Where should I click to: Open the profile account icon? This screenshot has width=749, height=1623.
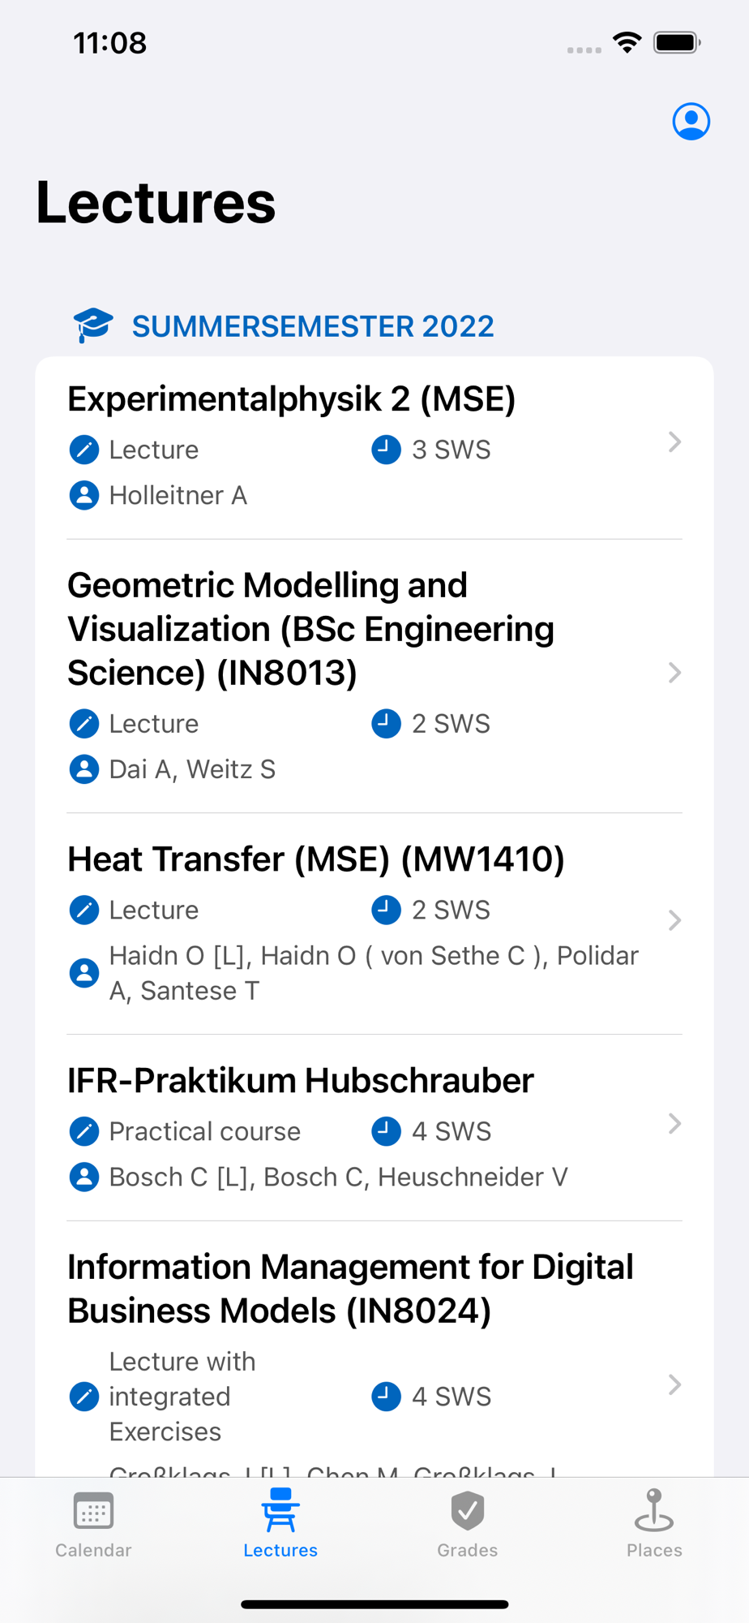click(691, 122)
